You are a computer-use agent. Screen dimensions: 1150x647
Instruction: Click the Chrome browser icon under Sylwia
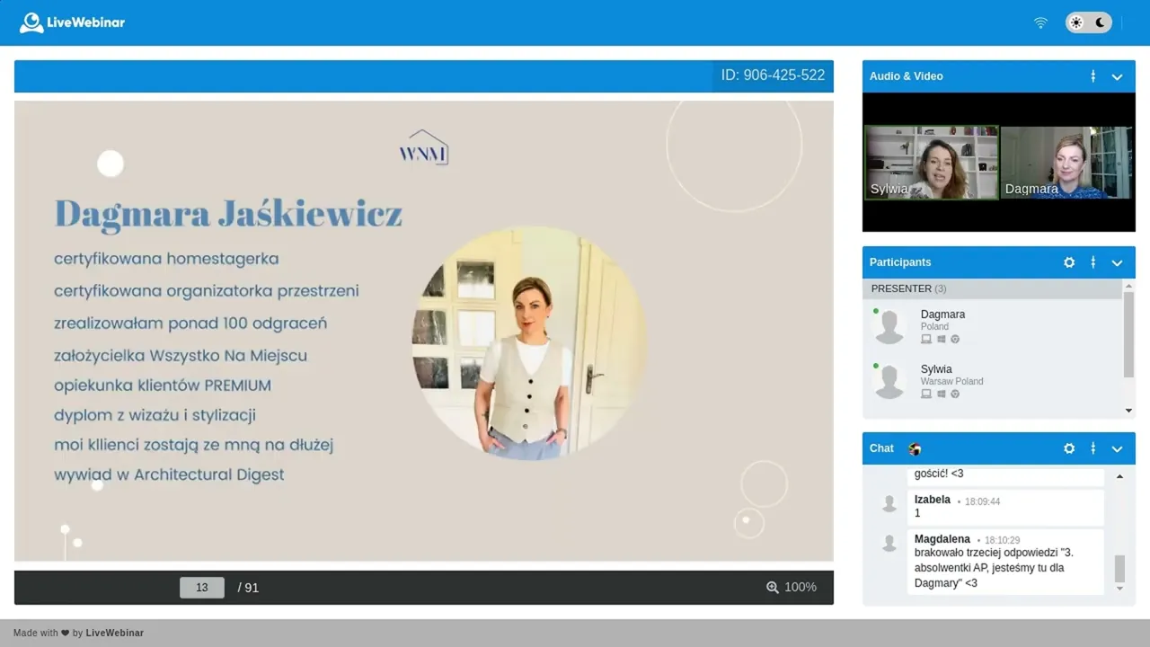point(955,394)
